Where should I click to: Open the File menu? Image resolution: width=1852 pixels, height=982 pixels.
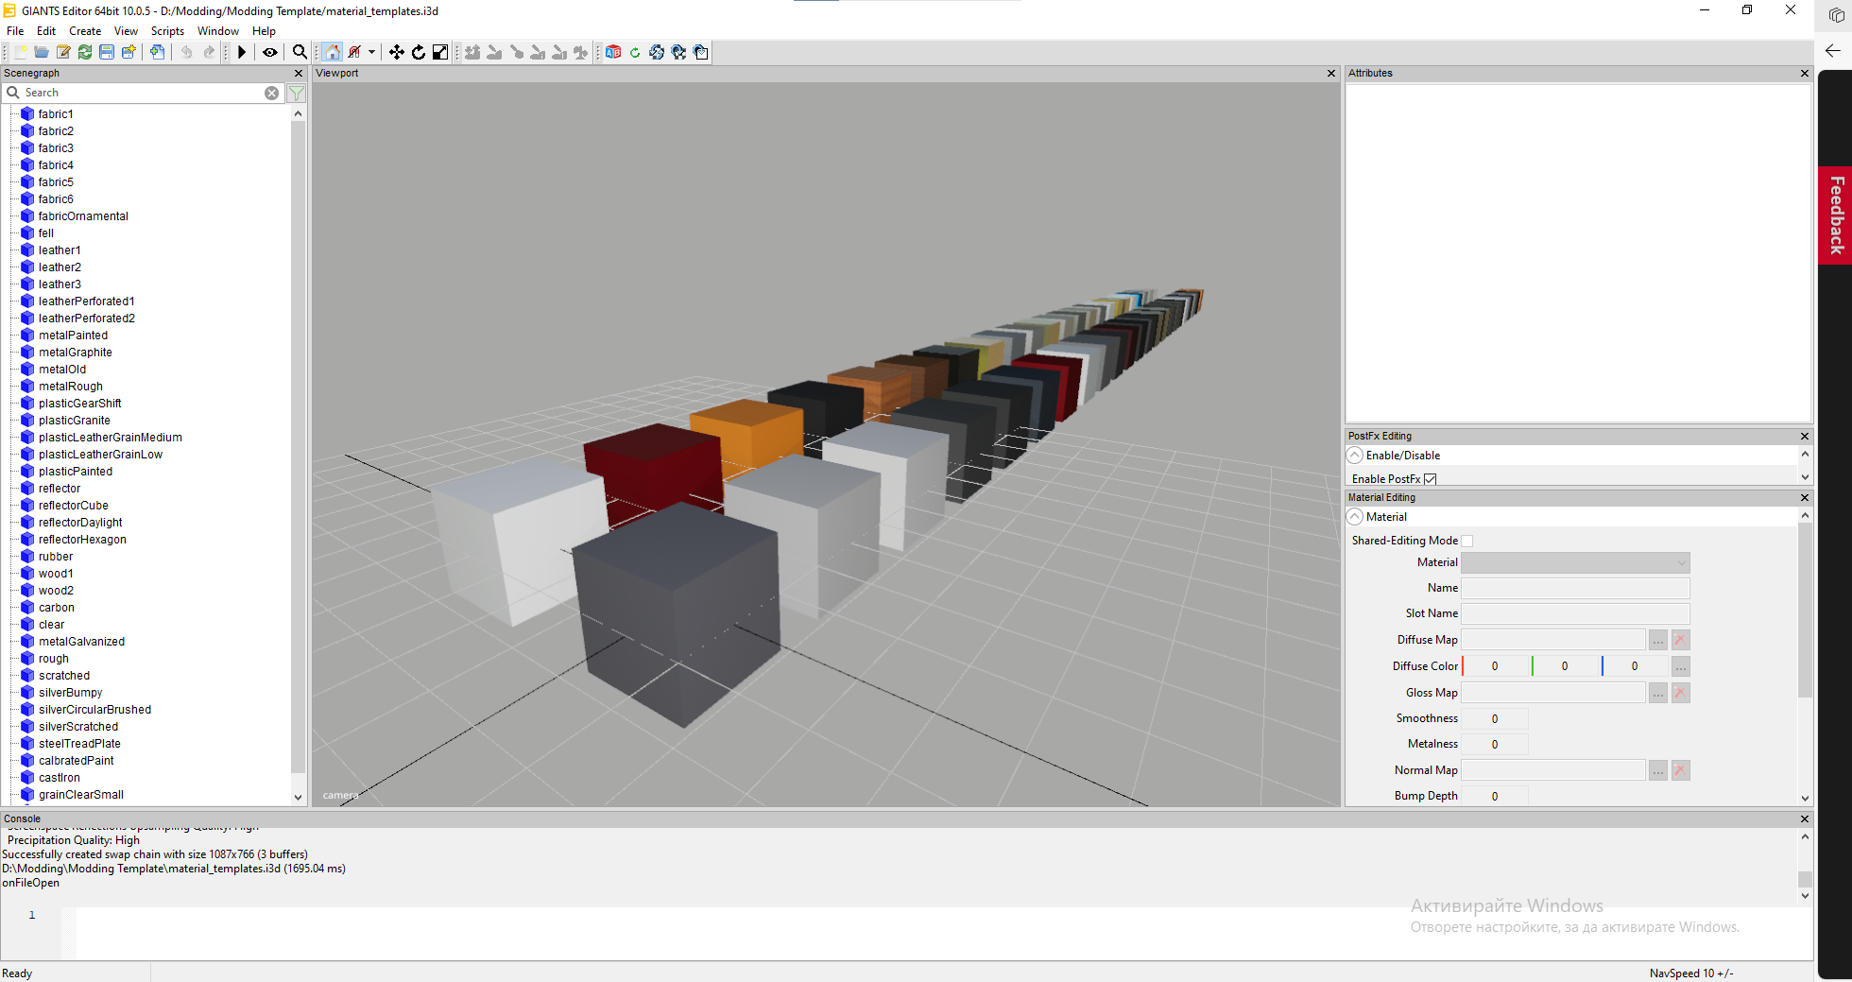point(15,31)
